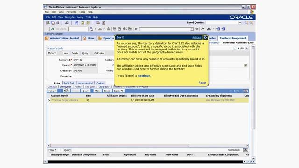
Task: Click the Territories Administration view link
Action: coord(238,42)
